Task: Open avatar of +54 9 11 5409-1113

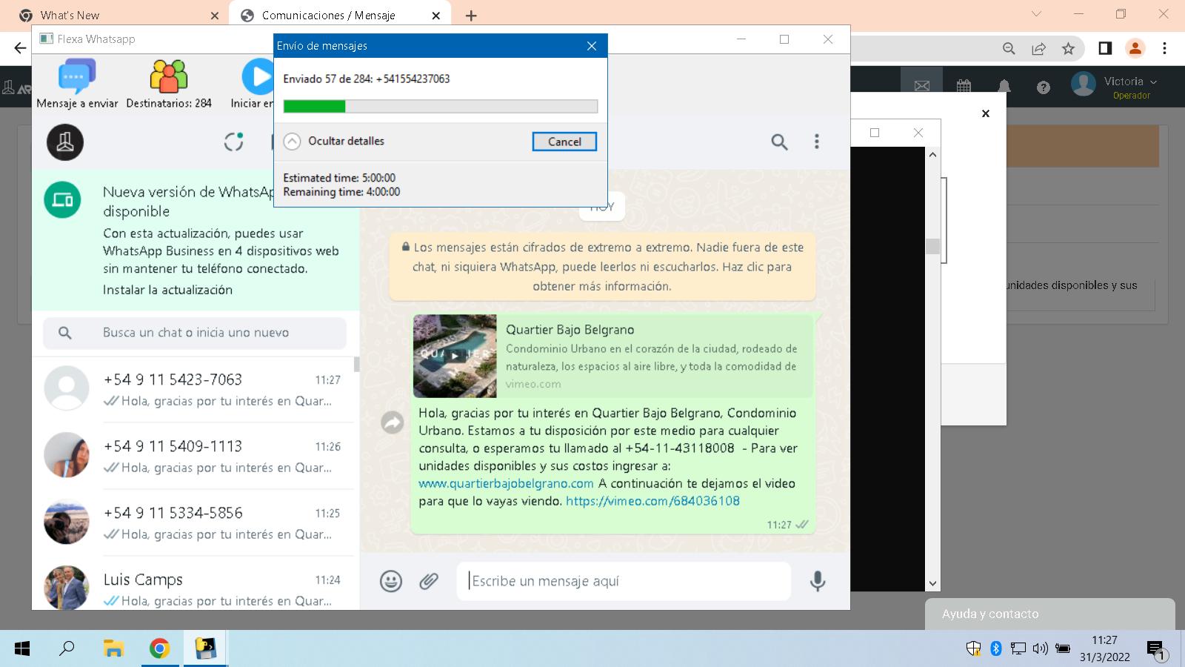Action: coord(67,455)
